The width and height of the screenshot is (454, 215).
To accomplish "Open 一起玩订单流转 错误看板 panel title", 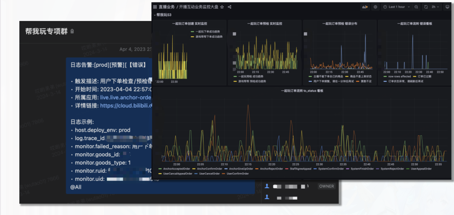I will [414, 24].
